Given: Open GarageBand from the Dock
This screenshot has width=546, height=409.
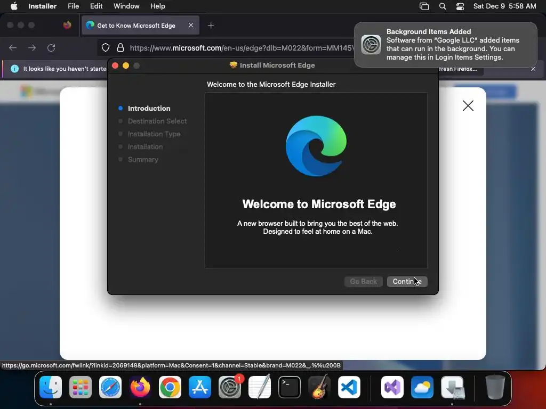Looking at the screenshot, I should click(319, 387).
